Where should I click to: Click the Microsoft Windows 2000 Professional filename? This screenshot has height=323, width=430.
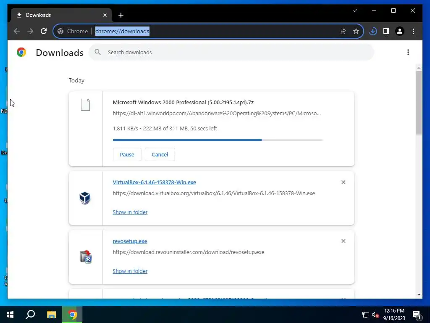[x=183, y=103]
